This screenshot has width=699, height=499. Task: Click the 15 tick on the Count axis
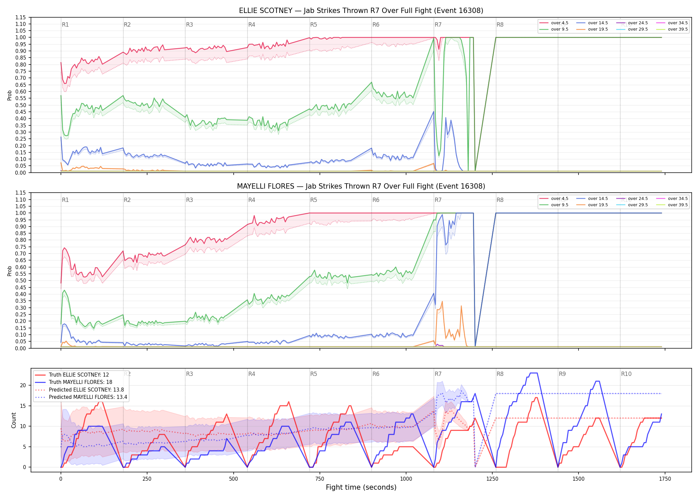[x=23, y=406]
